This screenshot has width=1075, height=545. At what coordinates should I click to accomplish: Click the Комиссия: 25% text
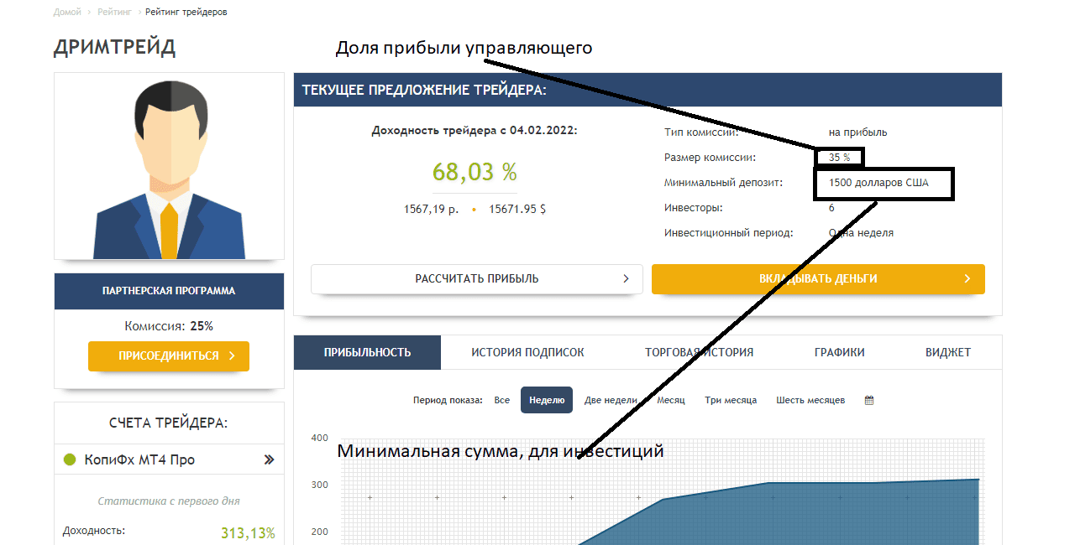(x=169, y=326)
